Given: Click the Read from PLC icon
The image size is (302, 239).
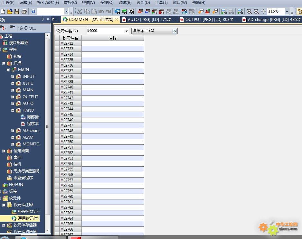Looking at the screenshot, I should click(147, 11).
